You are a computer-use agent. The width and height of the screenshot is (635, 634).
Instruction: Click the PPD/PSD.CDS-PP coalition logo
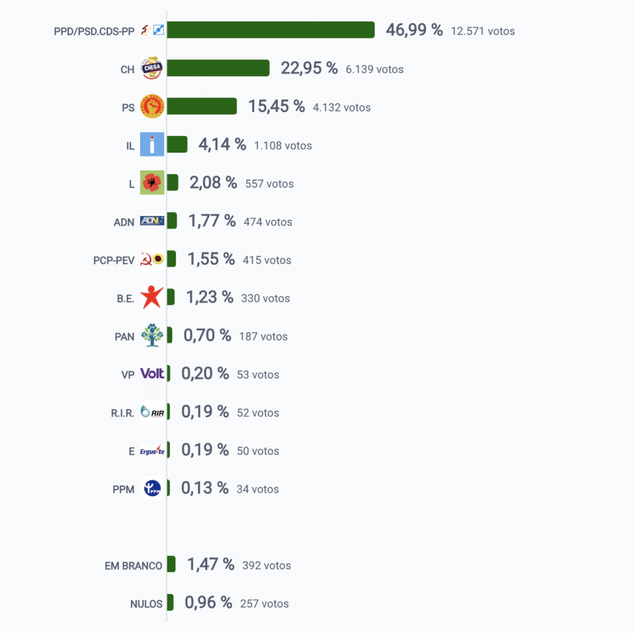pos(152,30)
